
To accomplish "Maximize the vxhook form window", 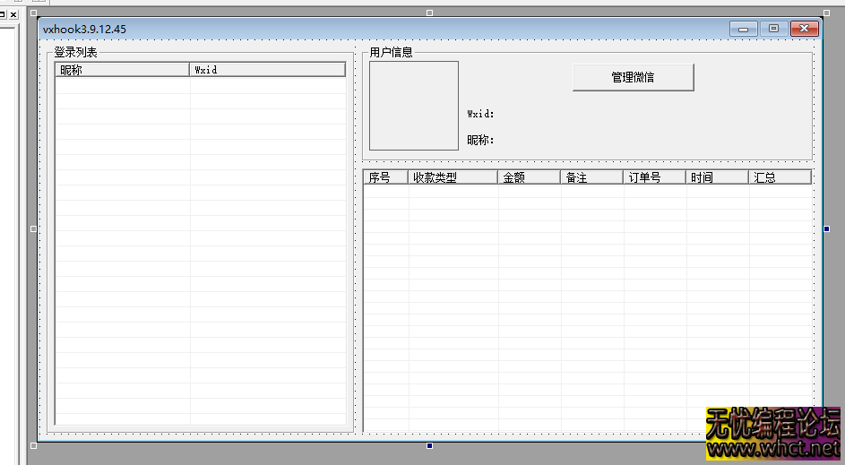I will [x=773, y=30].
